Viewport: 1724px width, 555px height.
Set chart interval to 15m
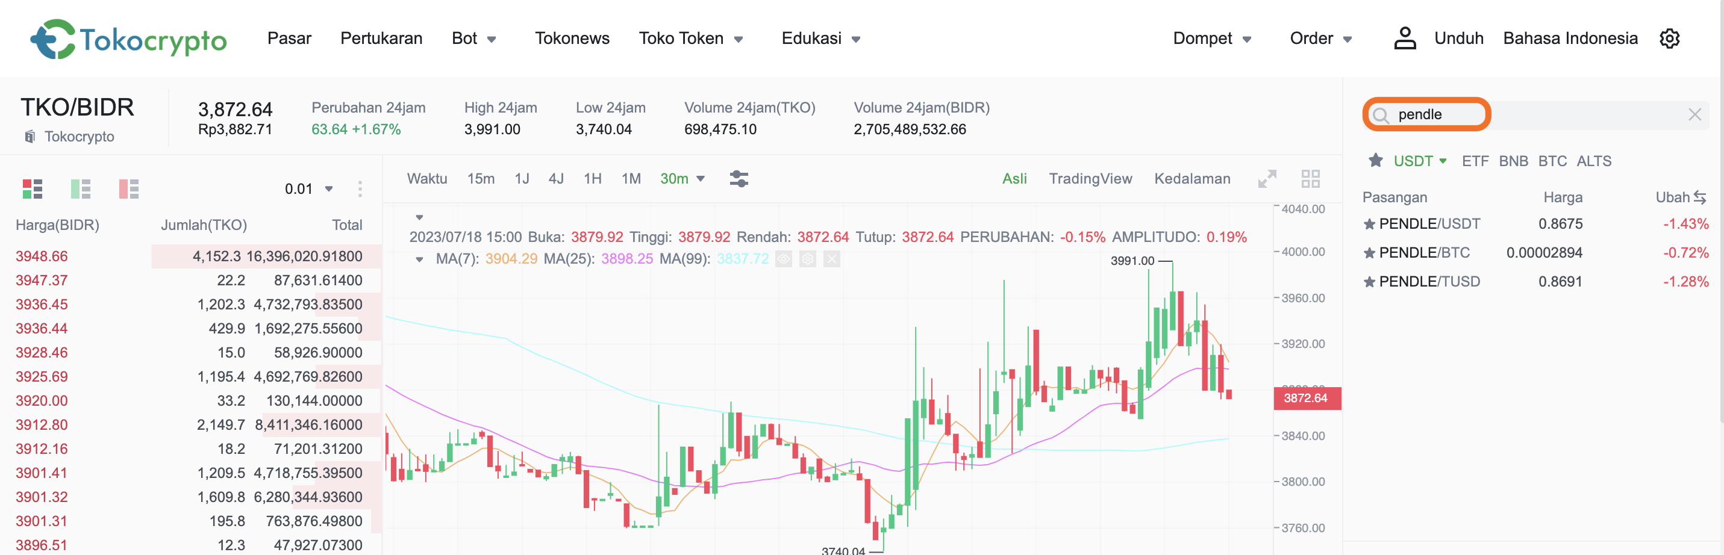[x=481, y=179]
